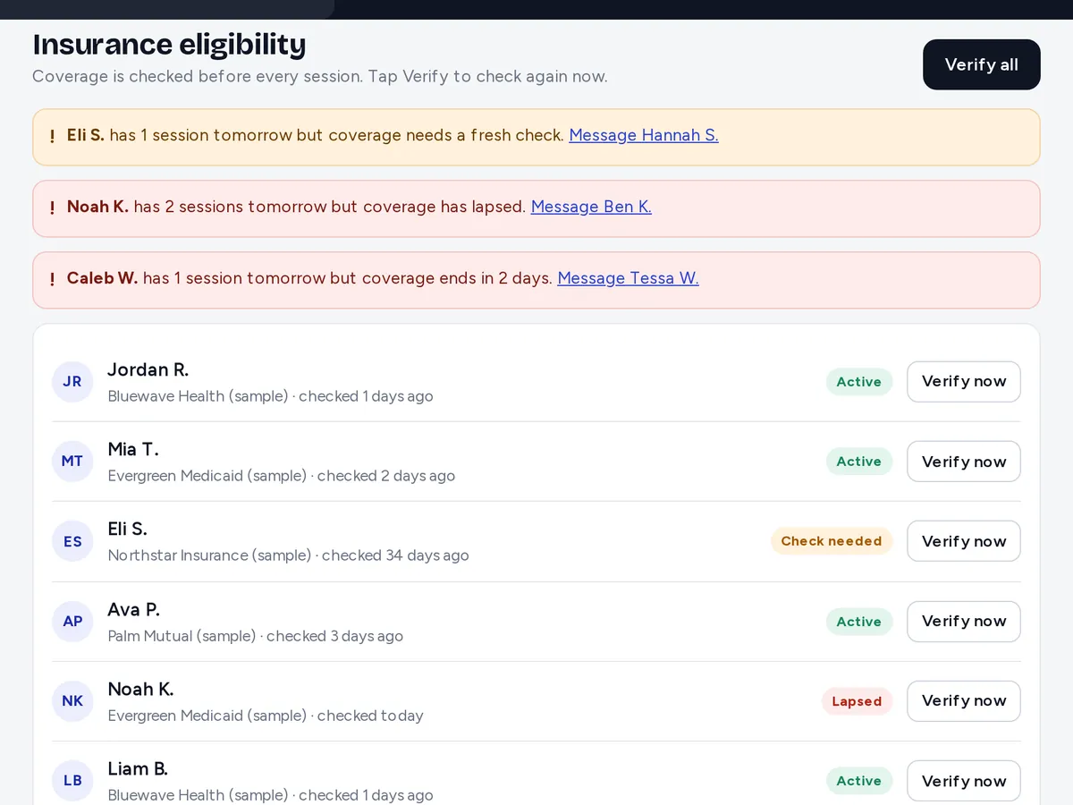Click 'Northstar Insurance (sample) · checked 34 days ago'

point(288,555)
